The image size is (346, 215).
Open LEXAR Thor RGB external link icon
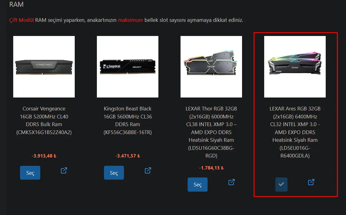click(231, 182)
